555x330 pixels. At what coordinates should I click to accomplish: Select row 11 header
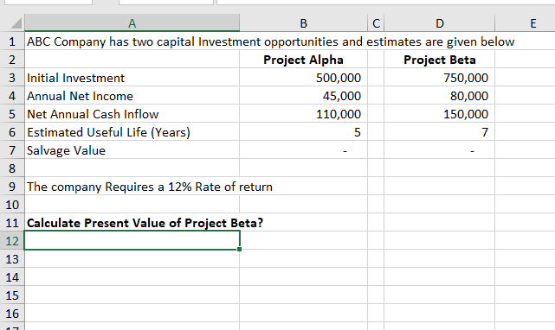[x=12, y=223]
